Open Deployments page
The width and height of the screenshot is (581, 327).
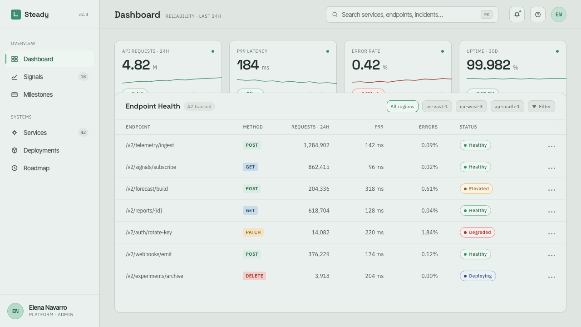click(50, 150)
